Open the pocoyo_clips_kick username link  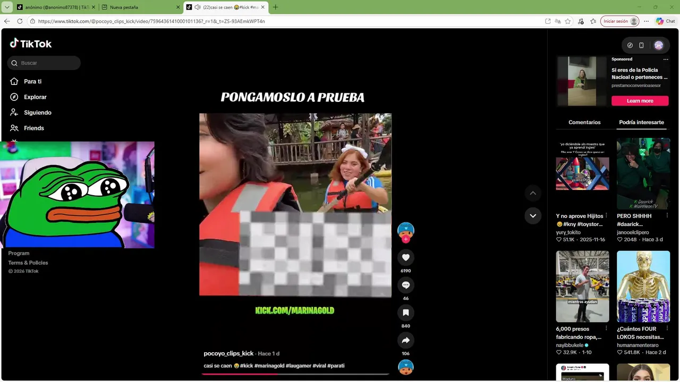[x=228, y=353]
